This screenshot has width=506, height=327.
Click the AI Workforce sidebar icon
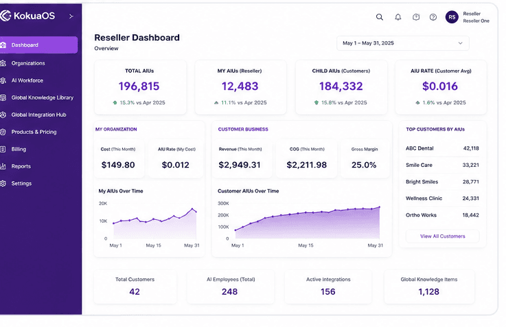[x=3, y=80]
